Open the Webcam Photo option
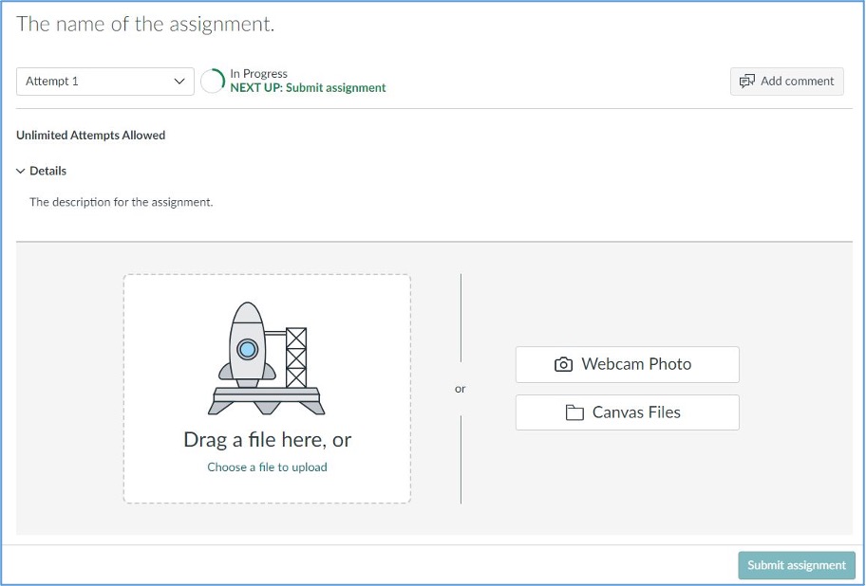Screen dimensions: 866x586 pos(628,364)
